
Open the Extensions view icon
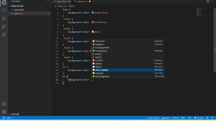coord(4,35)
